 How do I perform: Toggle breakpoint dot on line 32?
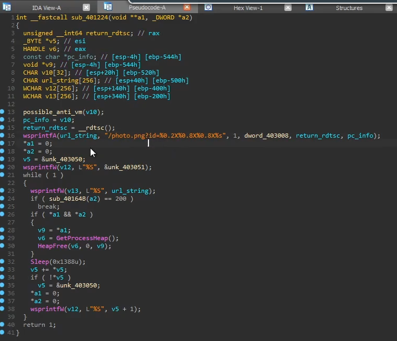tap(2, 261)
